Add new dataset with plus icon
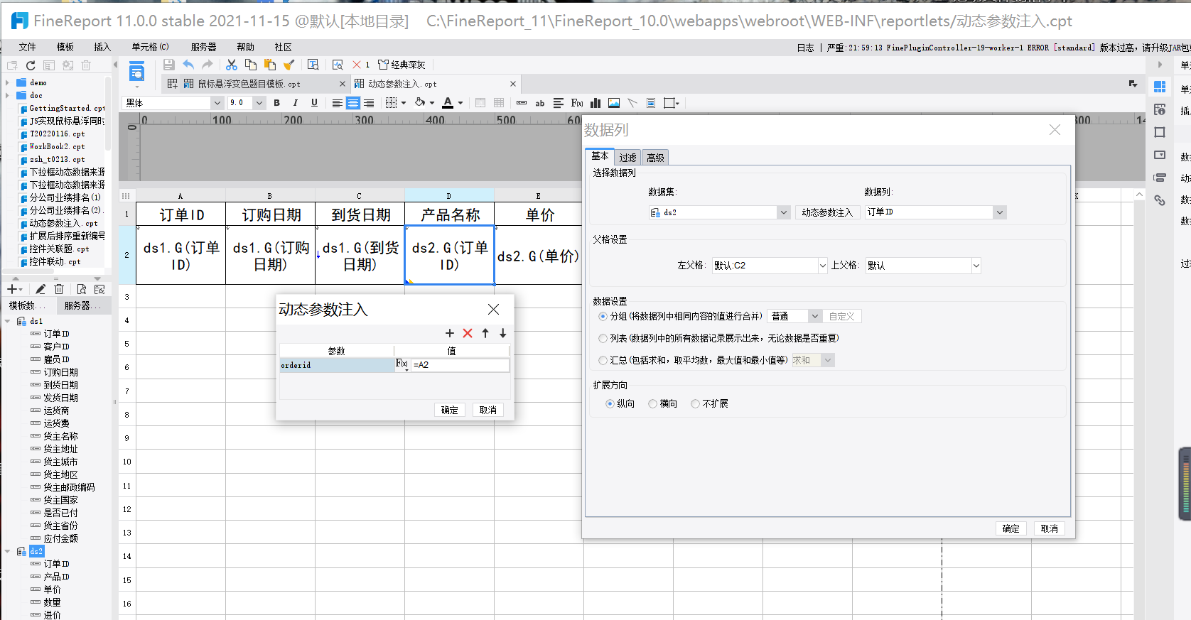Image resolution: width=1191 pixels, height=620 pixels. click(12, 289)
